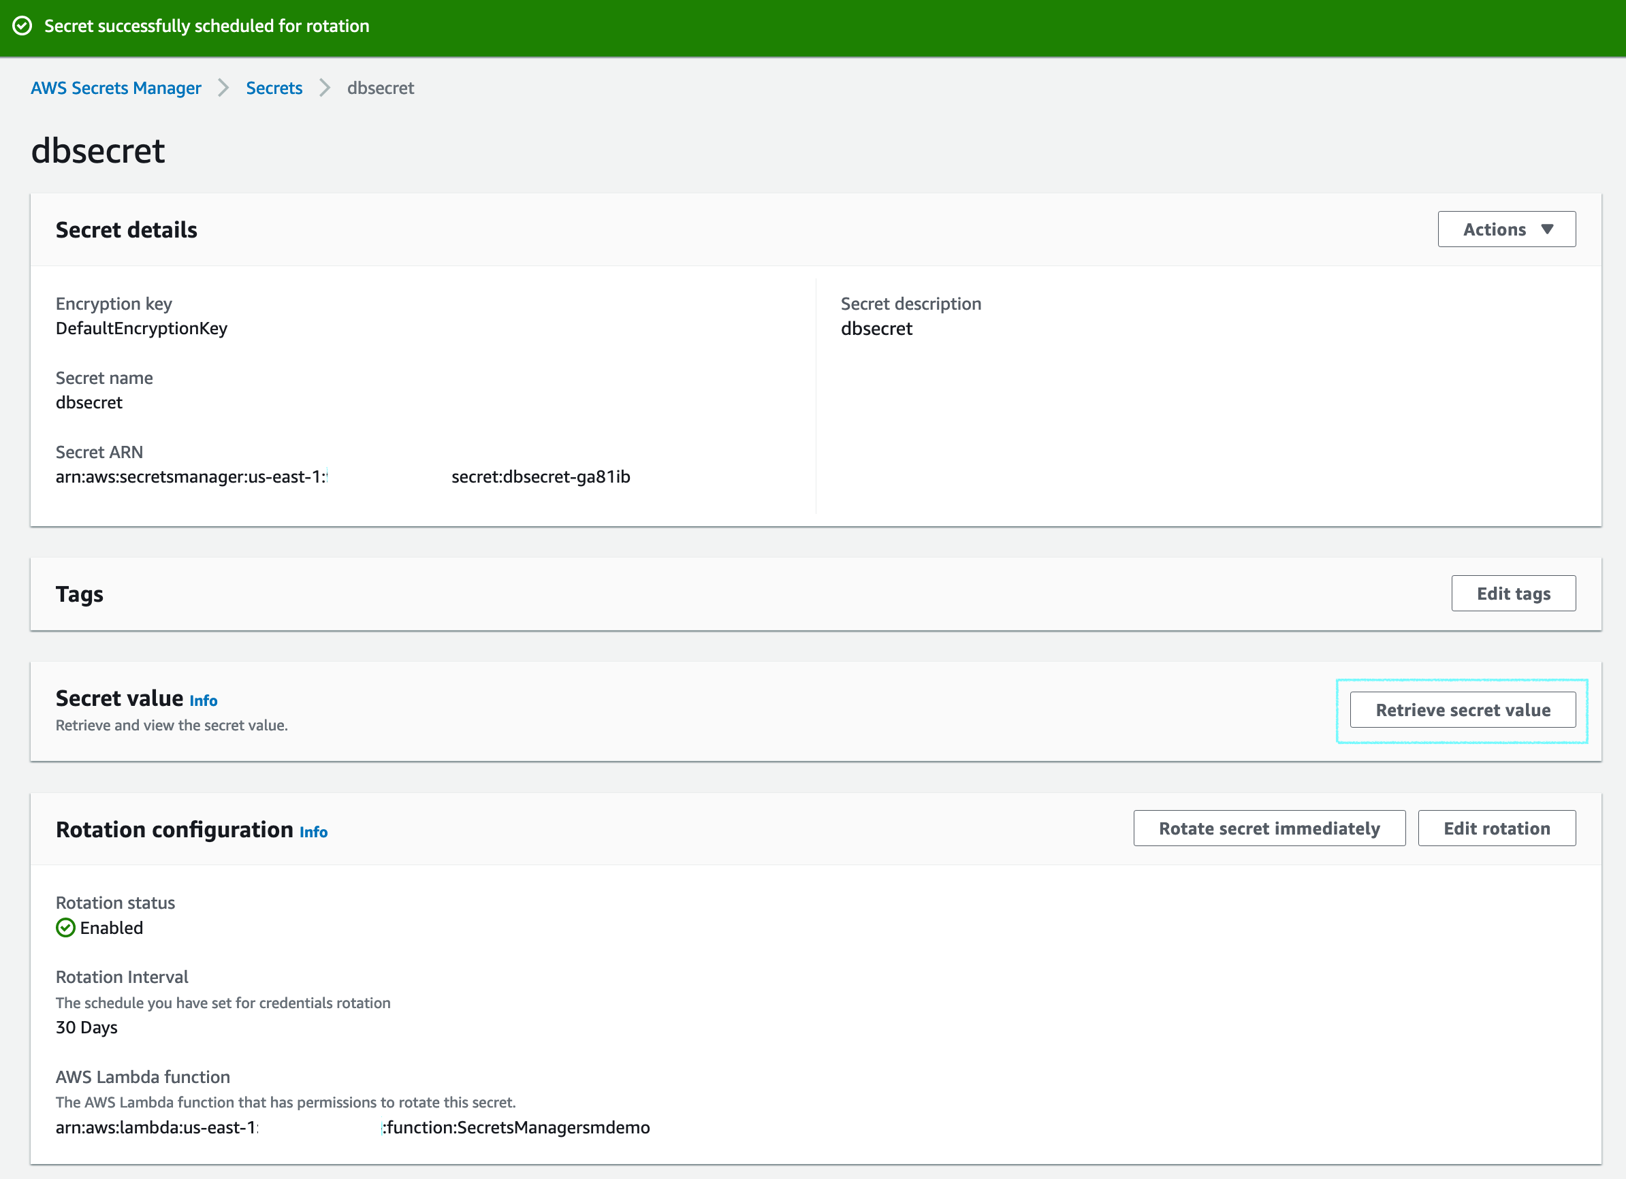Click chevron between Secrets and dbsecret breadcrumb
1626x1179 pixels.
click(325, 87)
